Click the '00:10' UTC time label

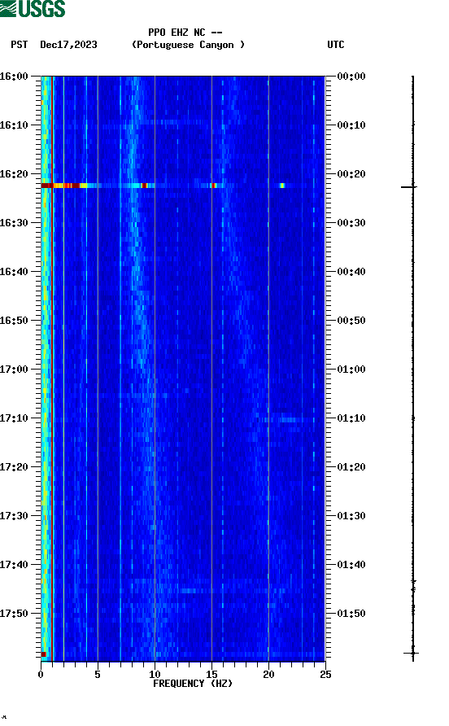[x=351, y=125]
